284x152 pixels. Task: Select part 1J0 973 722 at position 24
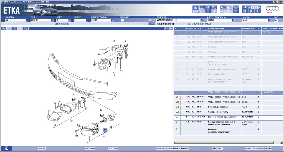click(193, 122)
